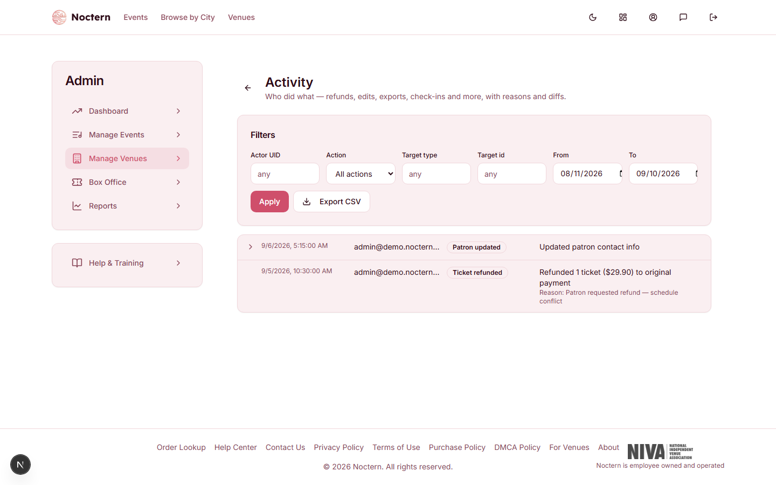Toggle dark mode moon icon
This screenshot has height=485, width=776.
tap(593, 17)
